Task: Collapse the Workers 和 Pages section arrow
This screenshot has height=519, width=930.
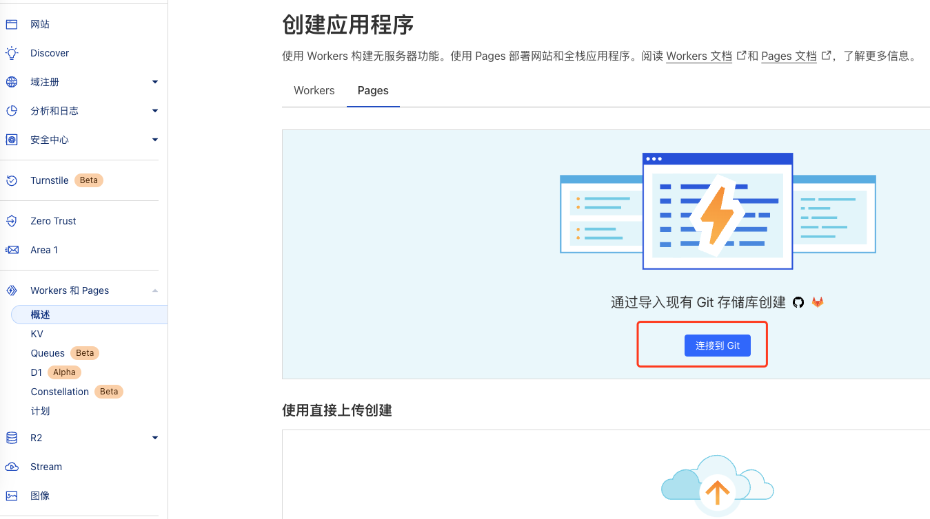Action: click(155, 290)
